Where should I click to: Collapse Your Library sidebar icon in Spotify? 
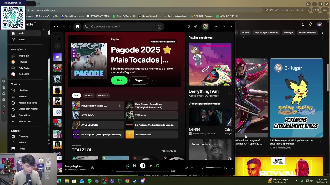pos(57,38)
